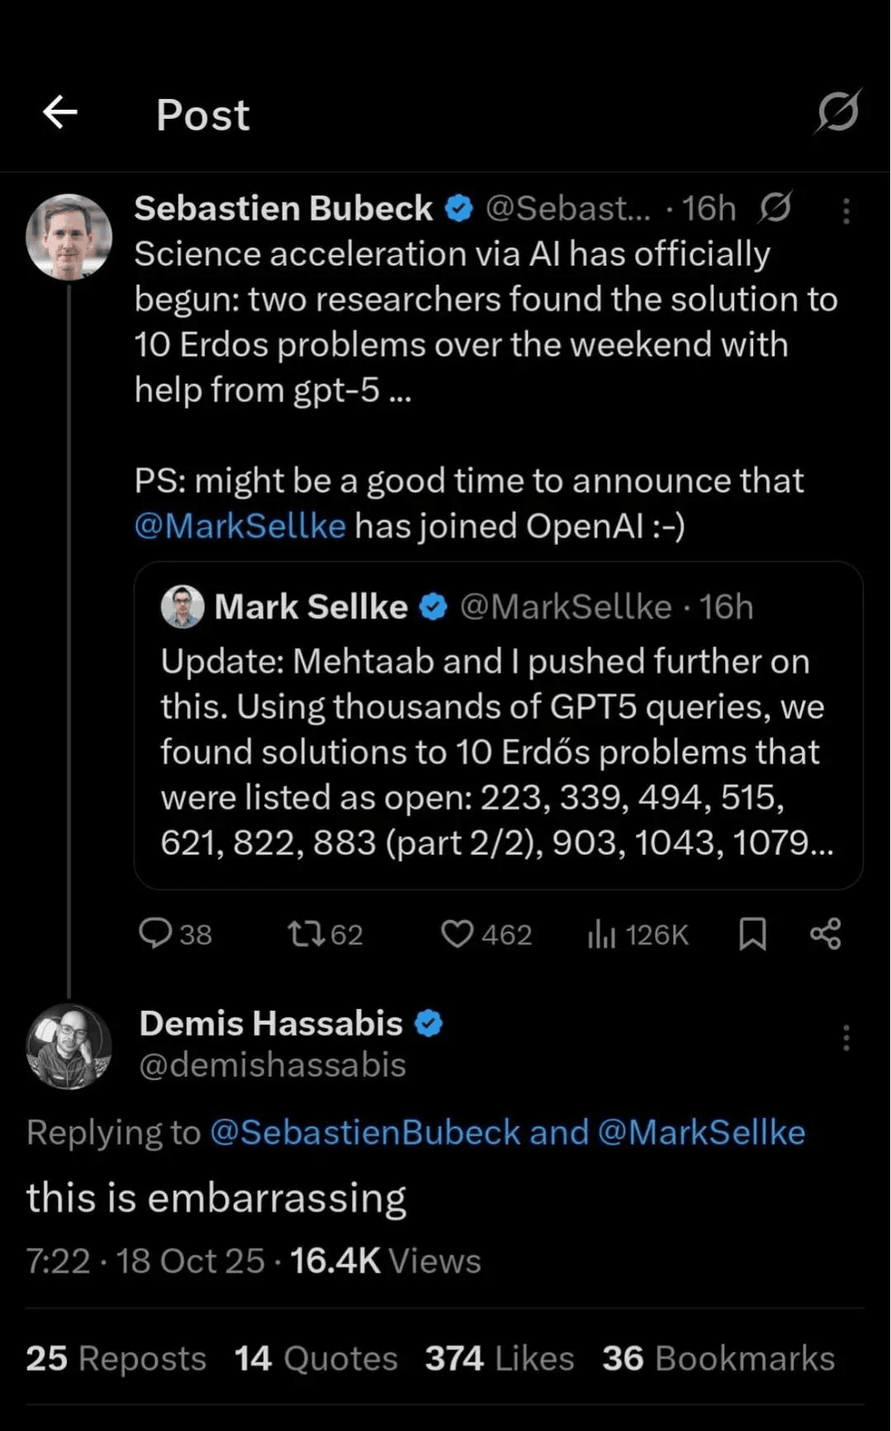This screenshot has height=1431, width=891.
Task: View analytics bar chart icon
Action: [601, 934]
